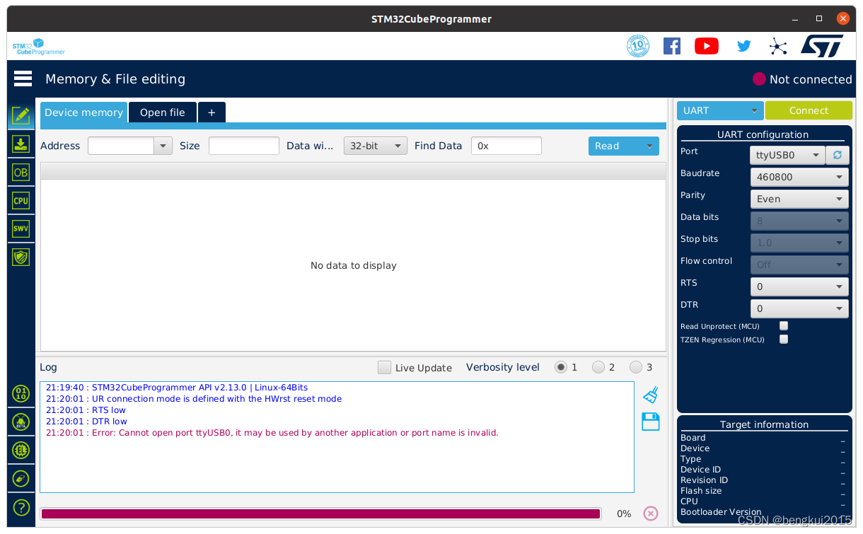
Task: Open the Erasing & programming panel
Action: point(21,144)
